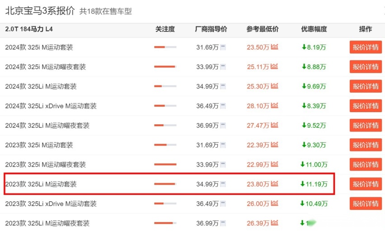The image size is (385, 231).
Task: View price trend chart icon next to 27.47万
Action: coord(274,125)
